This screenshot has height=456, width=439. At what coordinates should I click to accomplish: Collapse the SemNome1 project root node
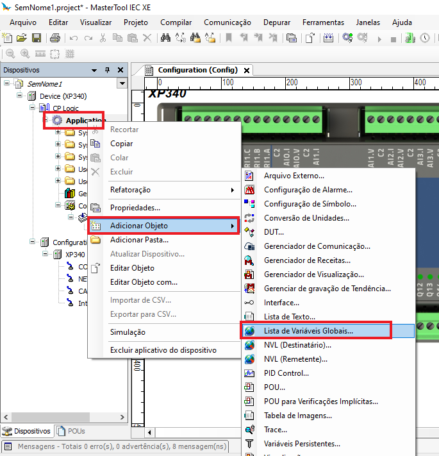[x=7, y=83]
